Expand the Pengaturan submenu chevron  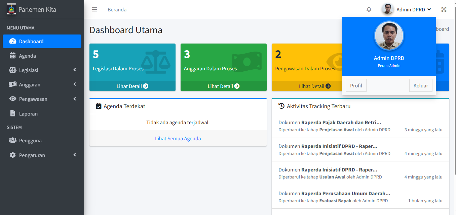click(75, 155)
